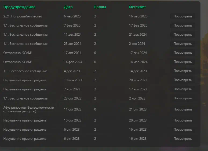Open Посмотреть for the Попрошайничество warning
Screen dimensions: 208x151
click(183, 16)
